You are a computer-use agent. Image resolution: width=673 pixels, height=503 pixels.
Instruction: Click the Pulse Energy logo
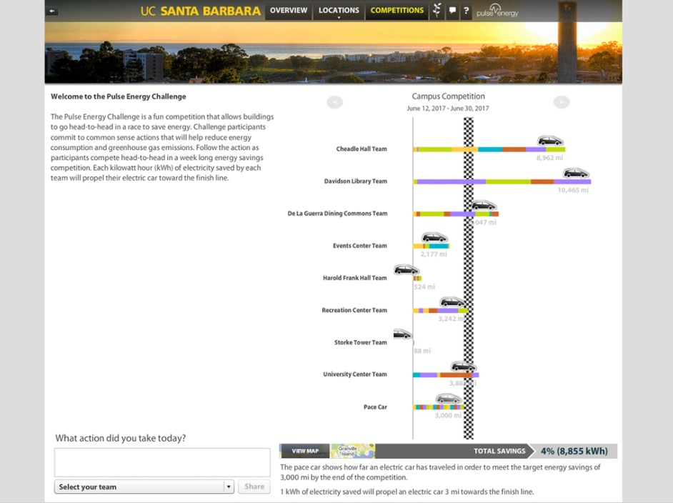click(x=497, y=11)
